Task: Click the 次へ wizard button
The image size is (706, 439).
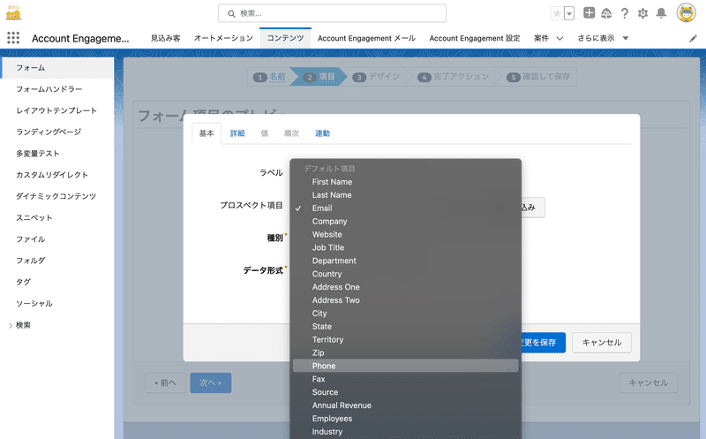Action: point(211,382)
